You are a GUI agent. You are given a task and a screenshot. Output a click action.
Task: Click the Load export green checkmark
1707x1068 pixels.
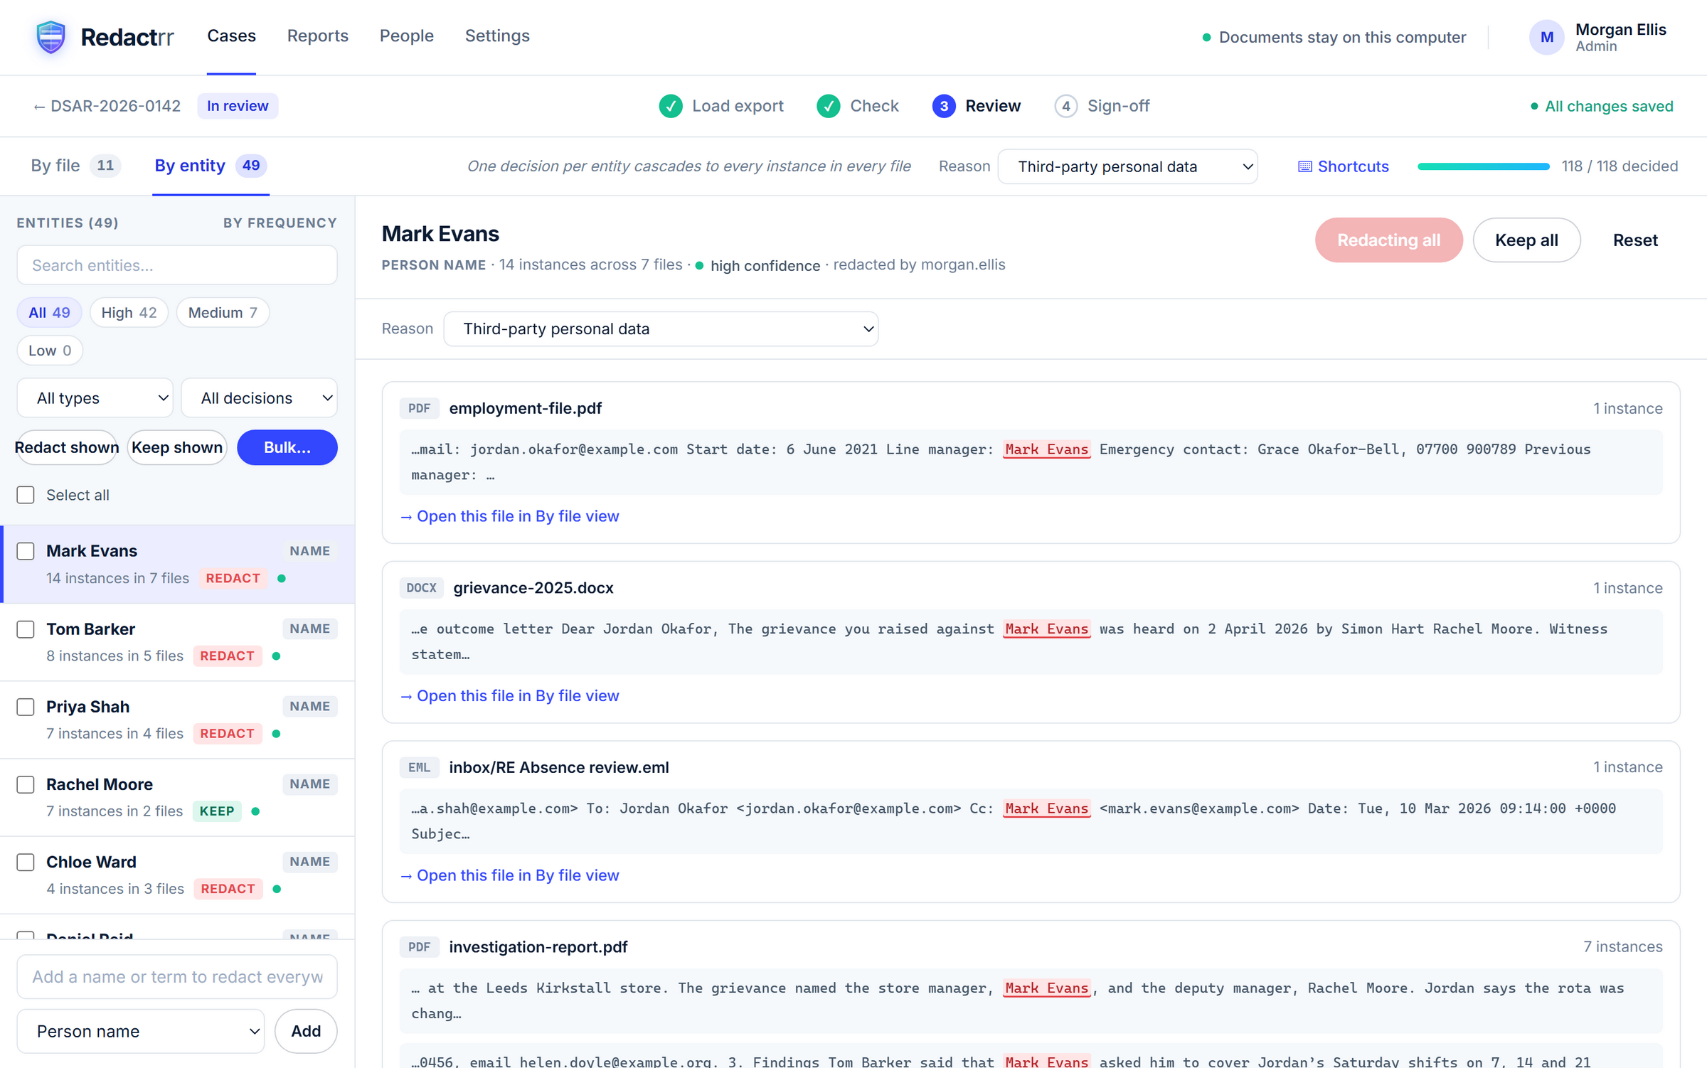[670, 106]
